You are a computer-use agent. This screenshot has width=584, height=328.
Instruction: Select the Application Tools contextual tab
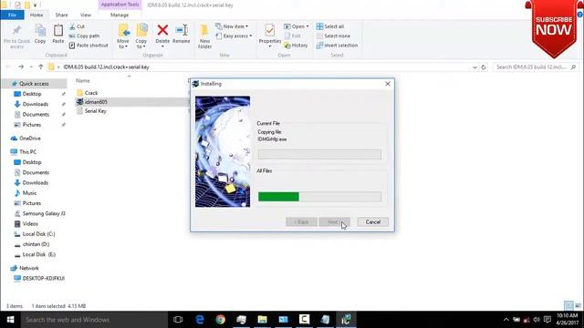pos(120,5)
